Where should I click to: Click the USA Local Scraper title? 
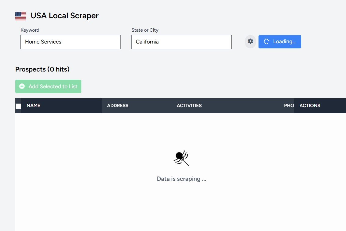(64, 16)
